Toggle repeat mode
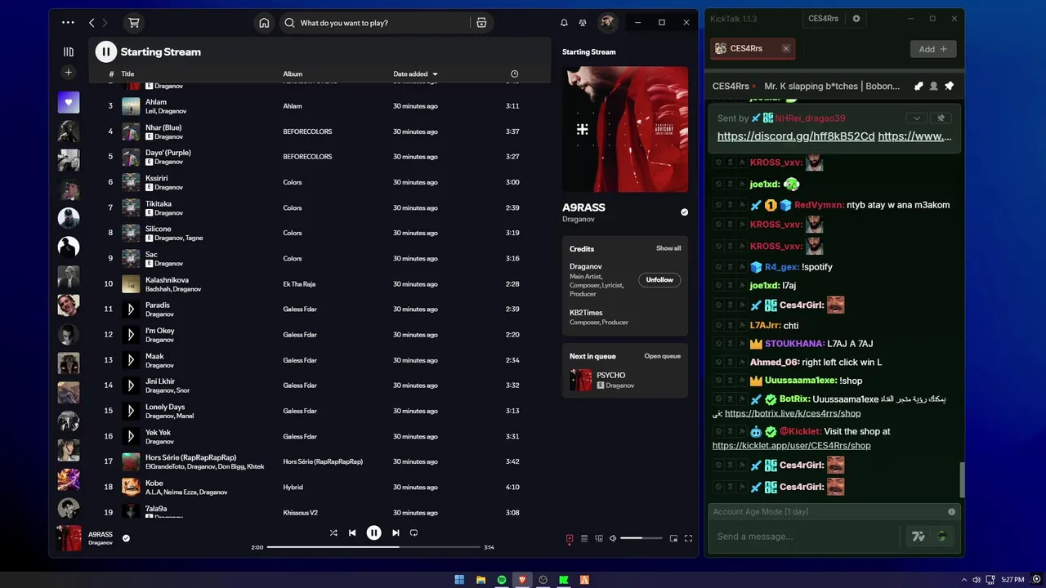Screen dimensions: 1046x588 click(x=413, y=532)
